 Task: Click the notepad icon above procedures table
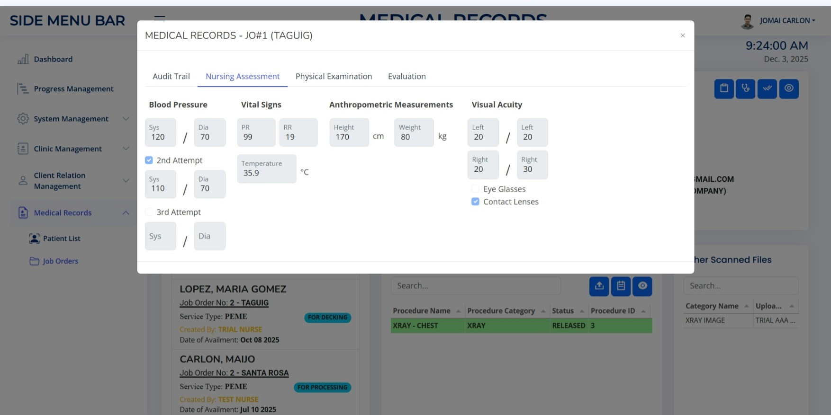(621, 286)
